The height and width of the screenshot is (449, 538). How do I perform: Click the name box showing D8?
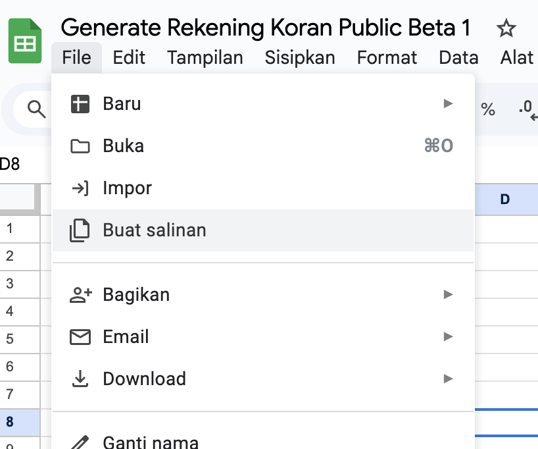click(x=10, y=164)
